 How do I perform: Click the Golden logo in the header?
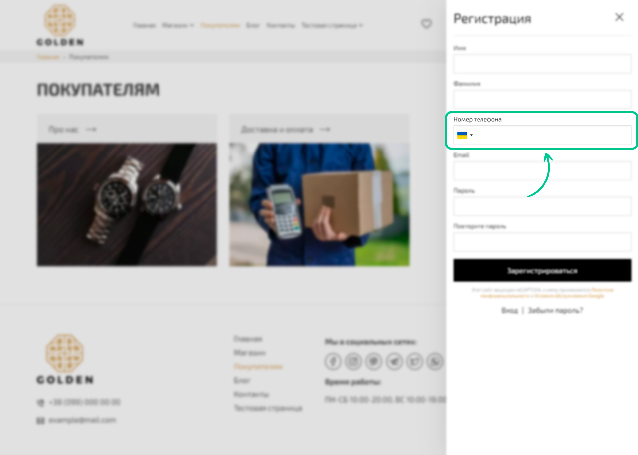(x=60, y=25)
